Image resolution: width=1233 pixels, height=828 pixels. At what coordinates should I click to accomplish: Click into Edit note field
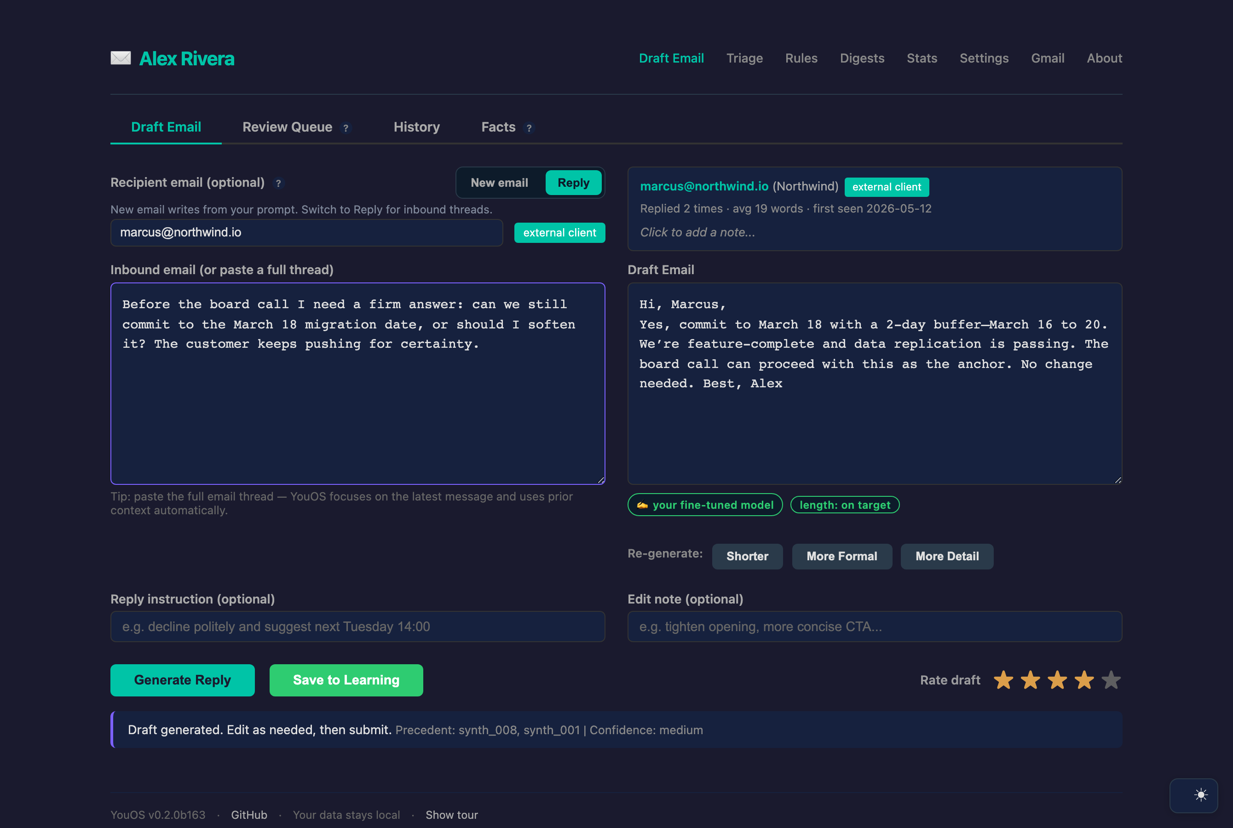point(875,627)
